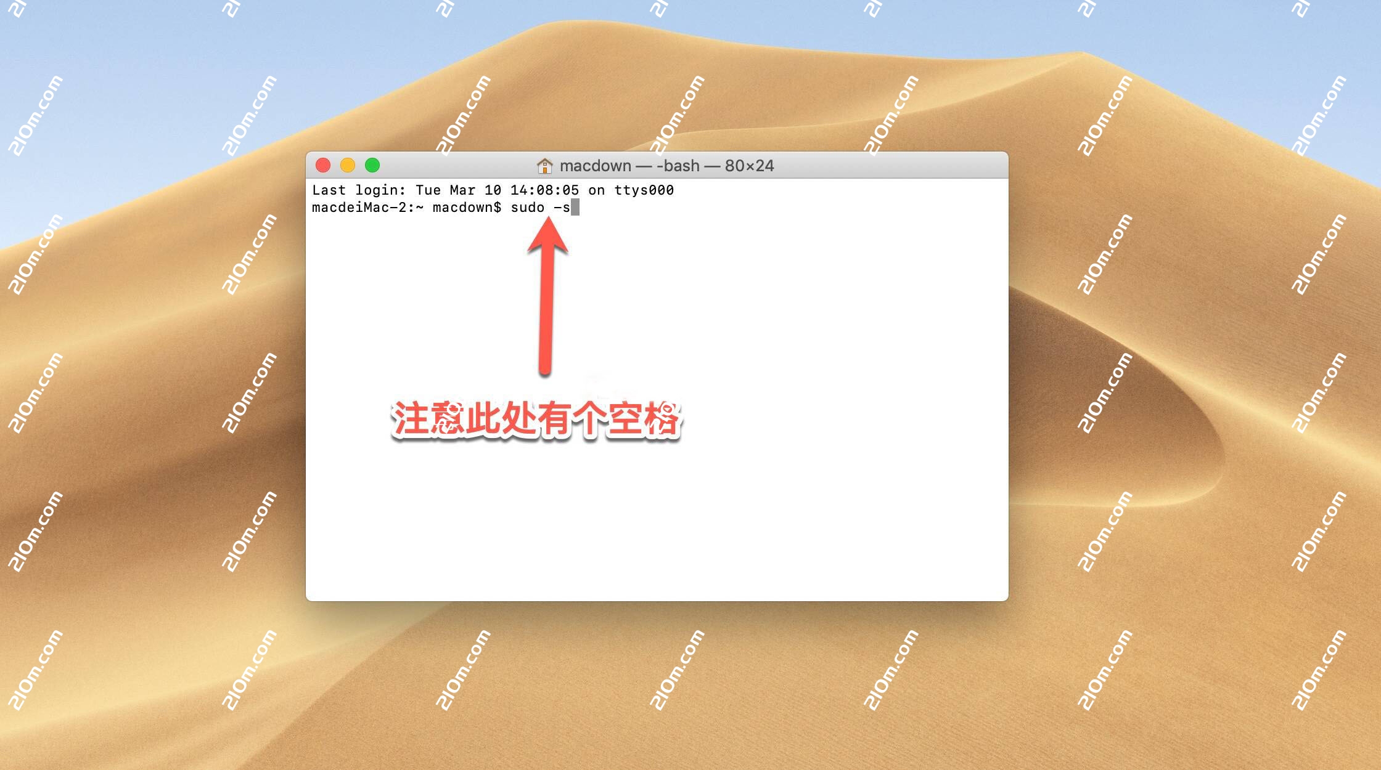Click the blinking terminal cursor block

[576, 208]
